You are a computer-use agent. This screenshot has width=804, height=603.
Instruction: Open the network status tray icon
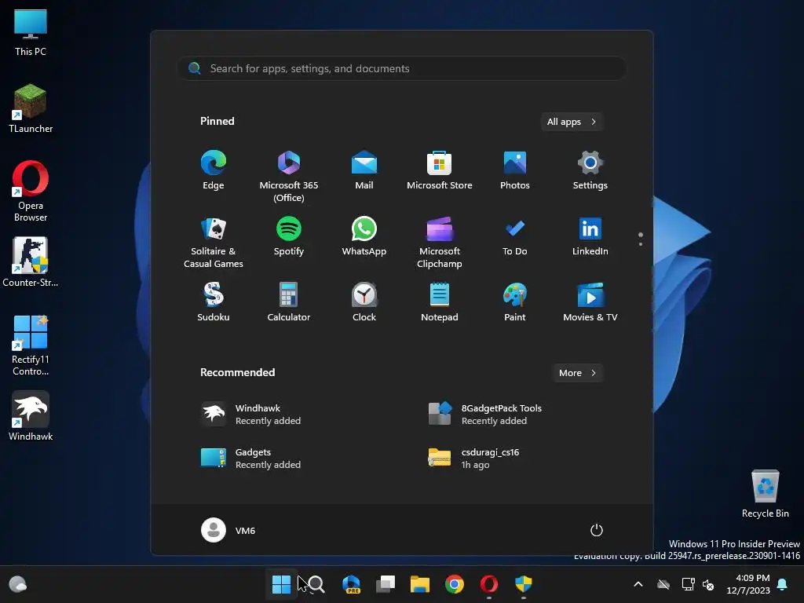(688, 584)
